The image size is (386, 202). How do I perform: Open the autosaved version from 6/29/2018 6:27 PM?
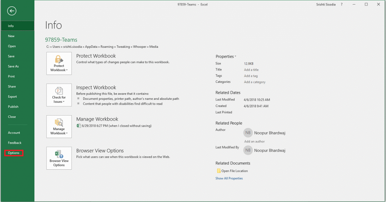(x=117, y=126)
